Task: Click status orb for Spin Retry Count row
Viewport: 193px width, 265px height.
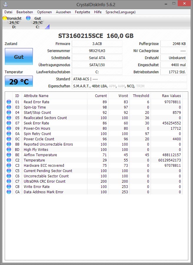Action: coord(9,134)
